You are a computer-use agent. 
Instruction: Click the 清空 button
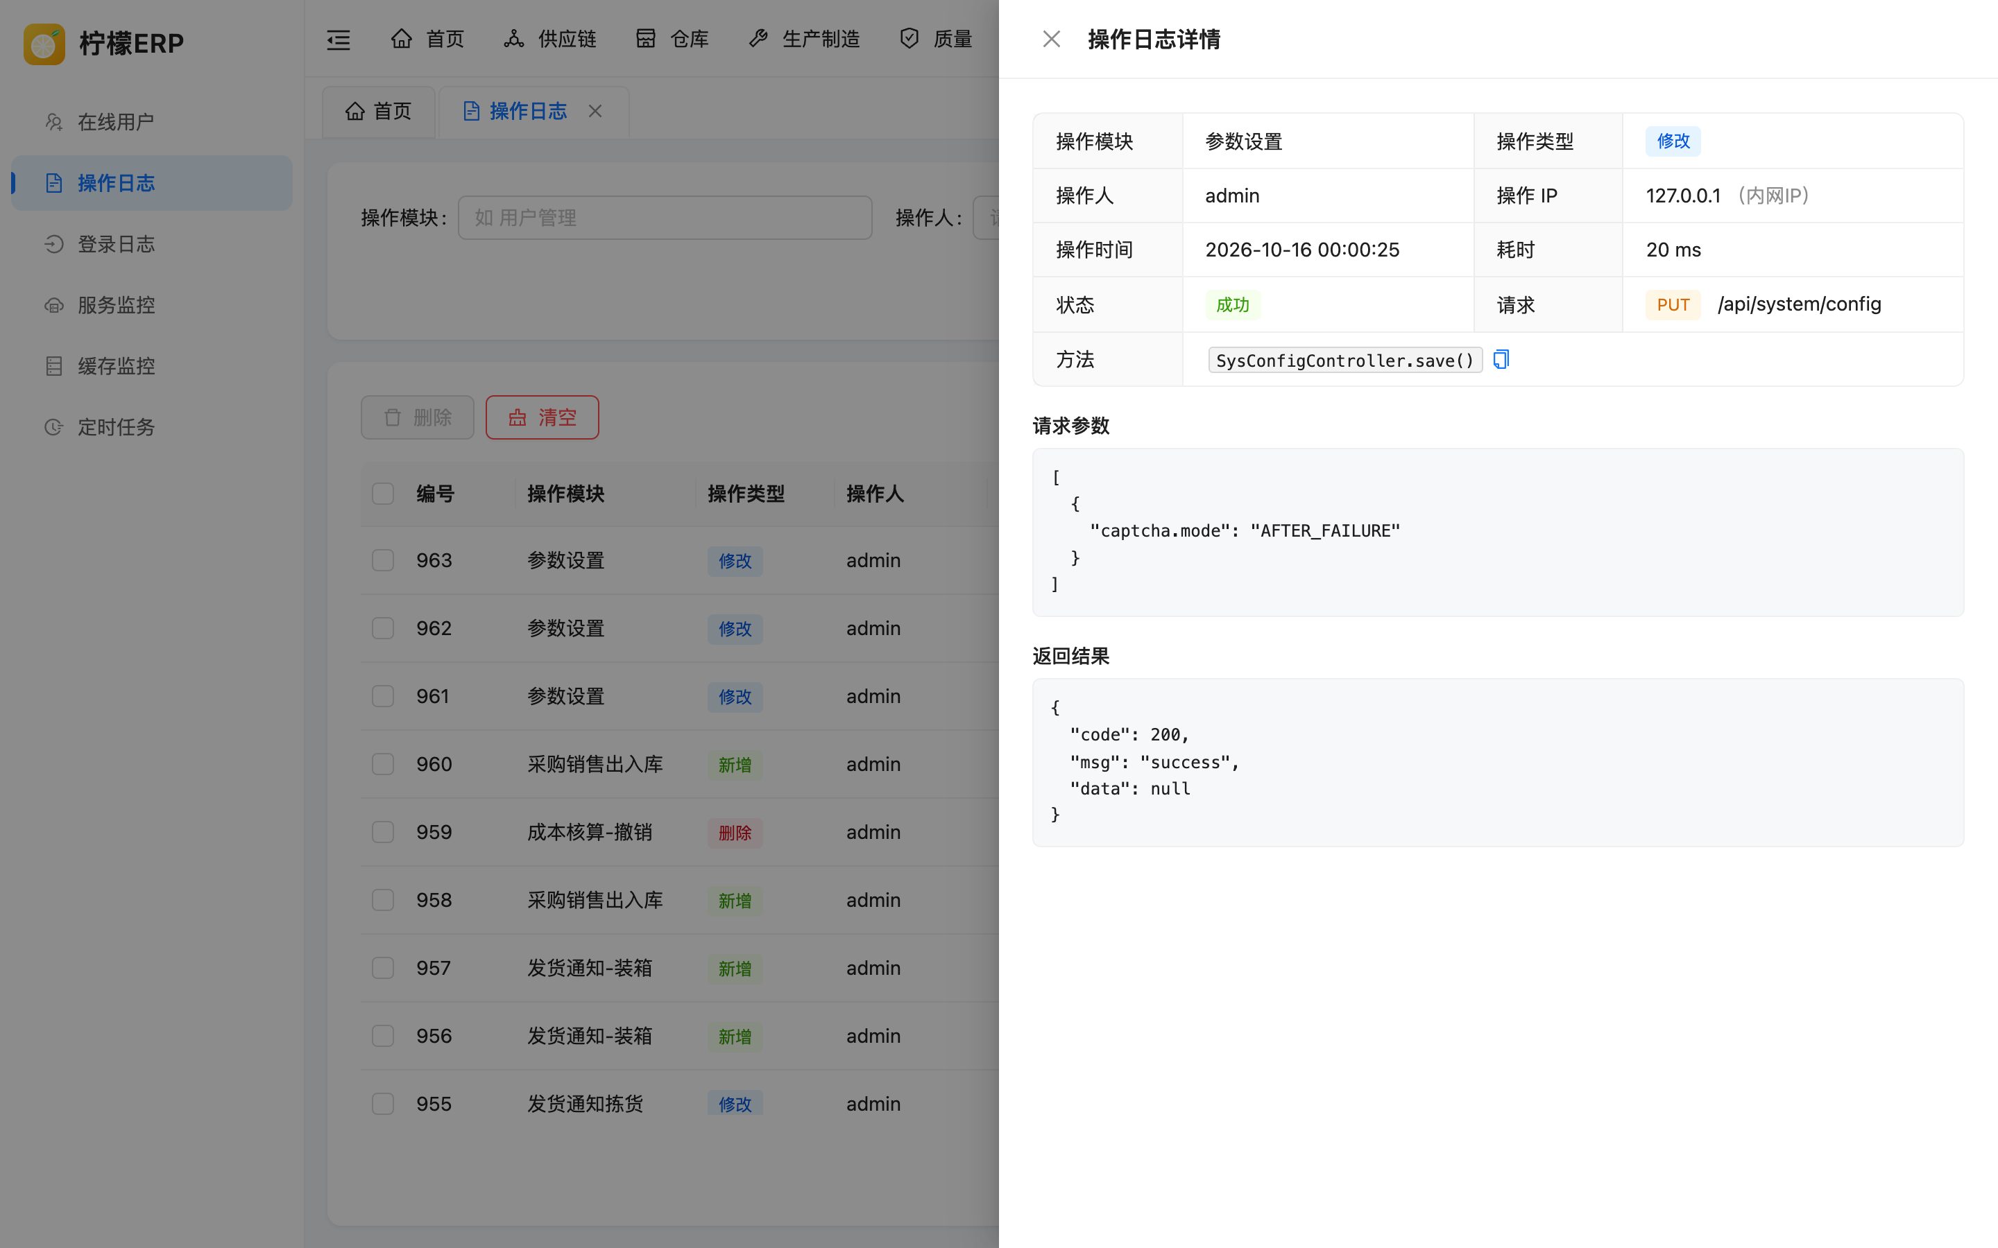pyautogui.click(x=543, y=417)
